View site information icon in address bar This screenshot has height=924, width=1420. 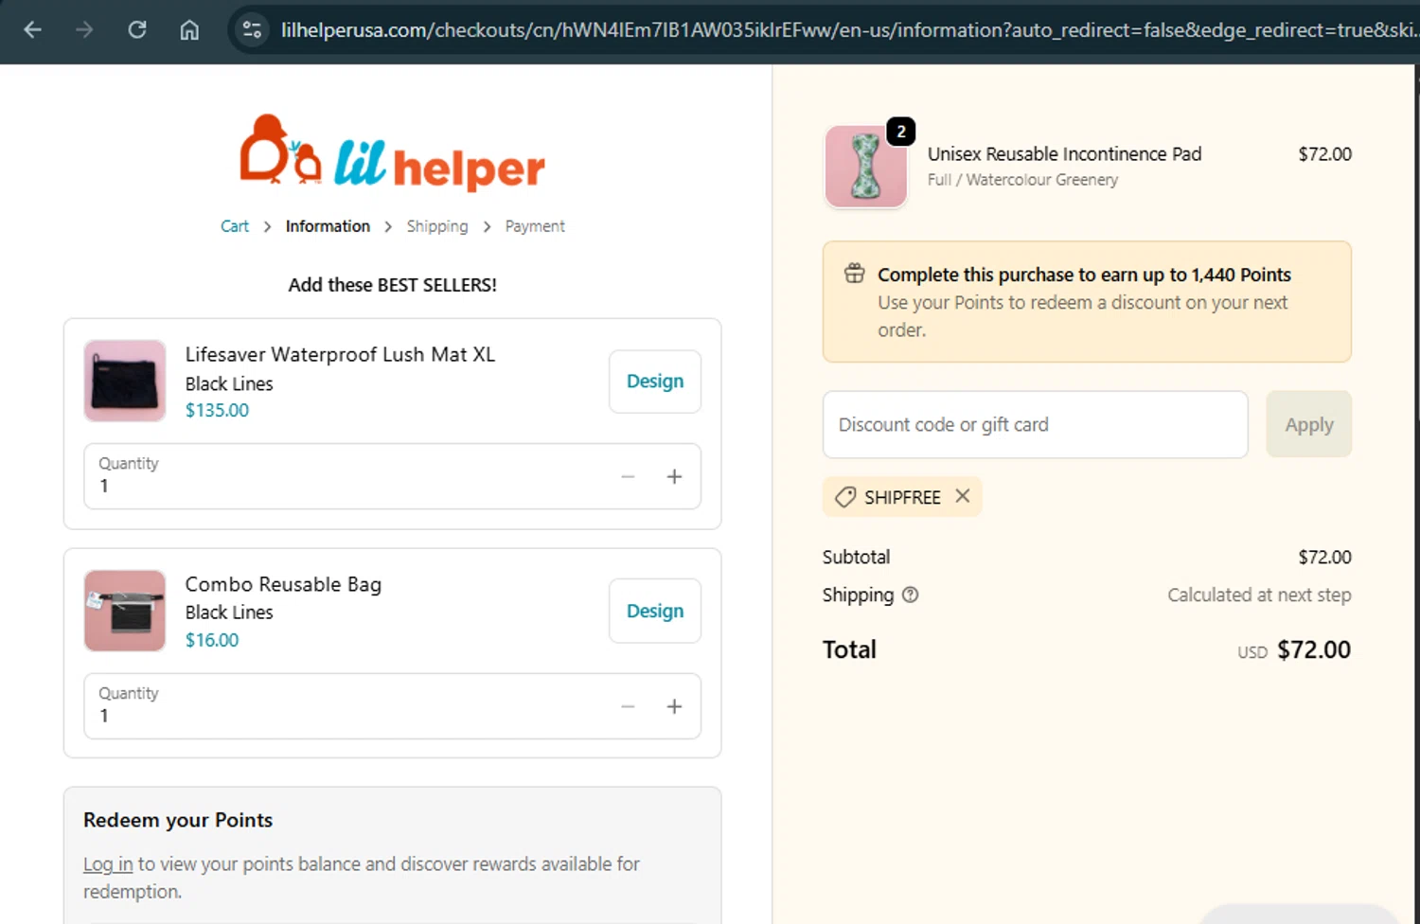pos(252,29)
